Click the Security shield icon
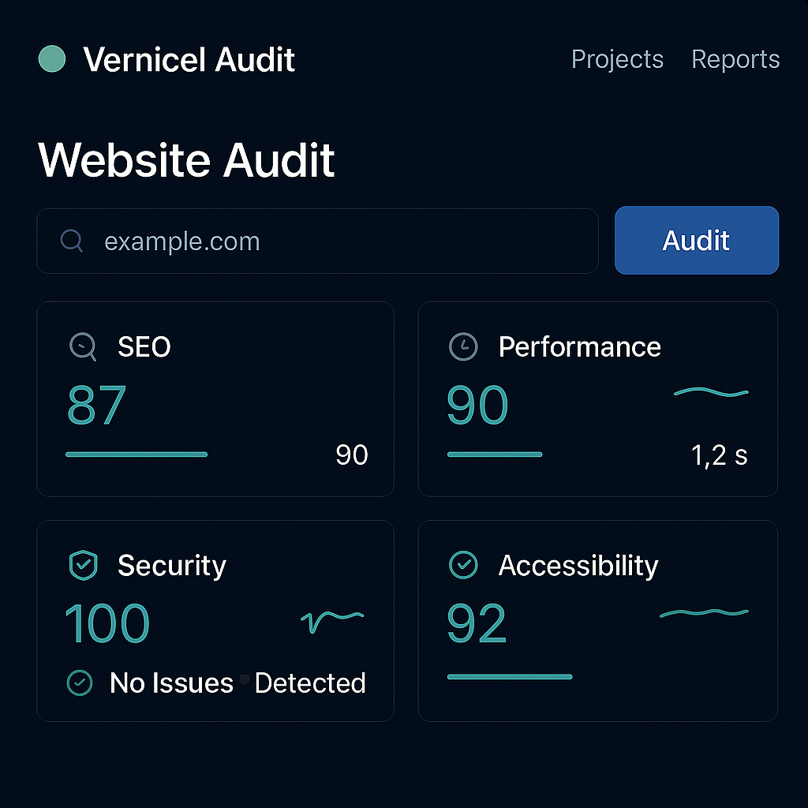This screenshot has width=808, height=808. point(83,566)
